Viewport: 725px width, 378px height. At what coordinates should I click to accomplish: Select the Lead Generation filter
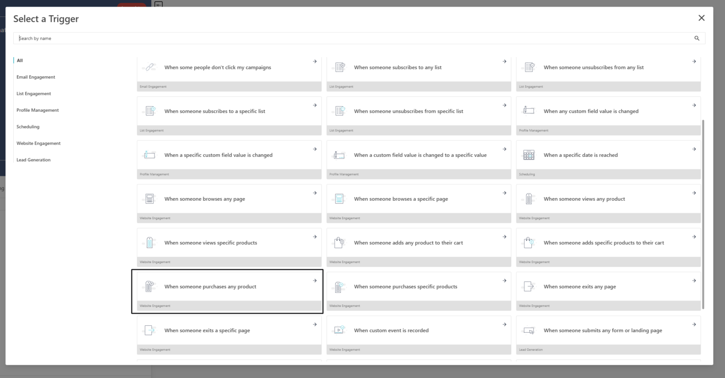click(34, 159)
